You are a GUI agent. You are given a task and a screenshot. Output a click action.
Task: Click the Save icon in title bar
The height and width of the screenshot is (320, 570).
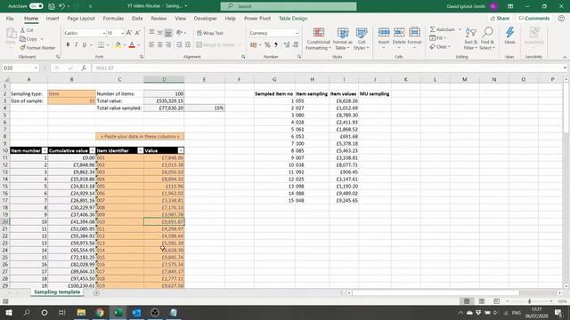coord(52,6)
